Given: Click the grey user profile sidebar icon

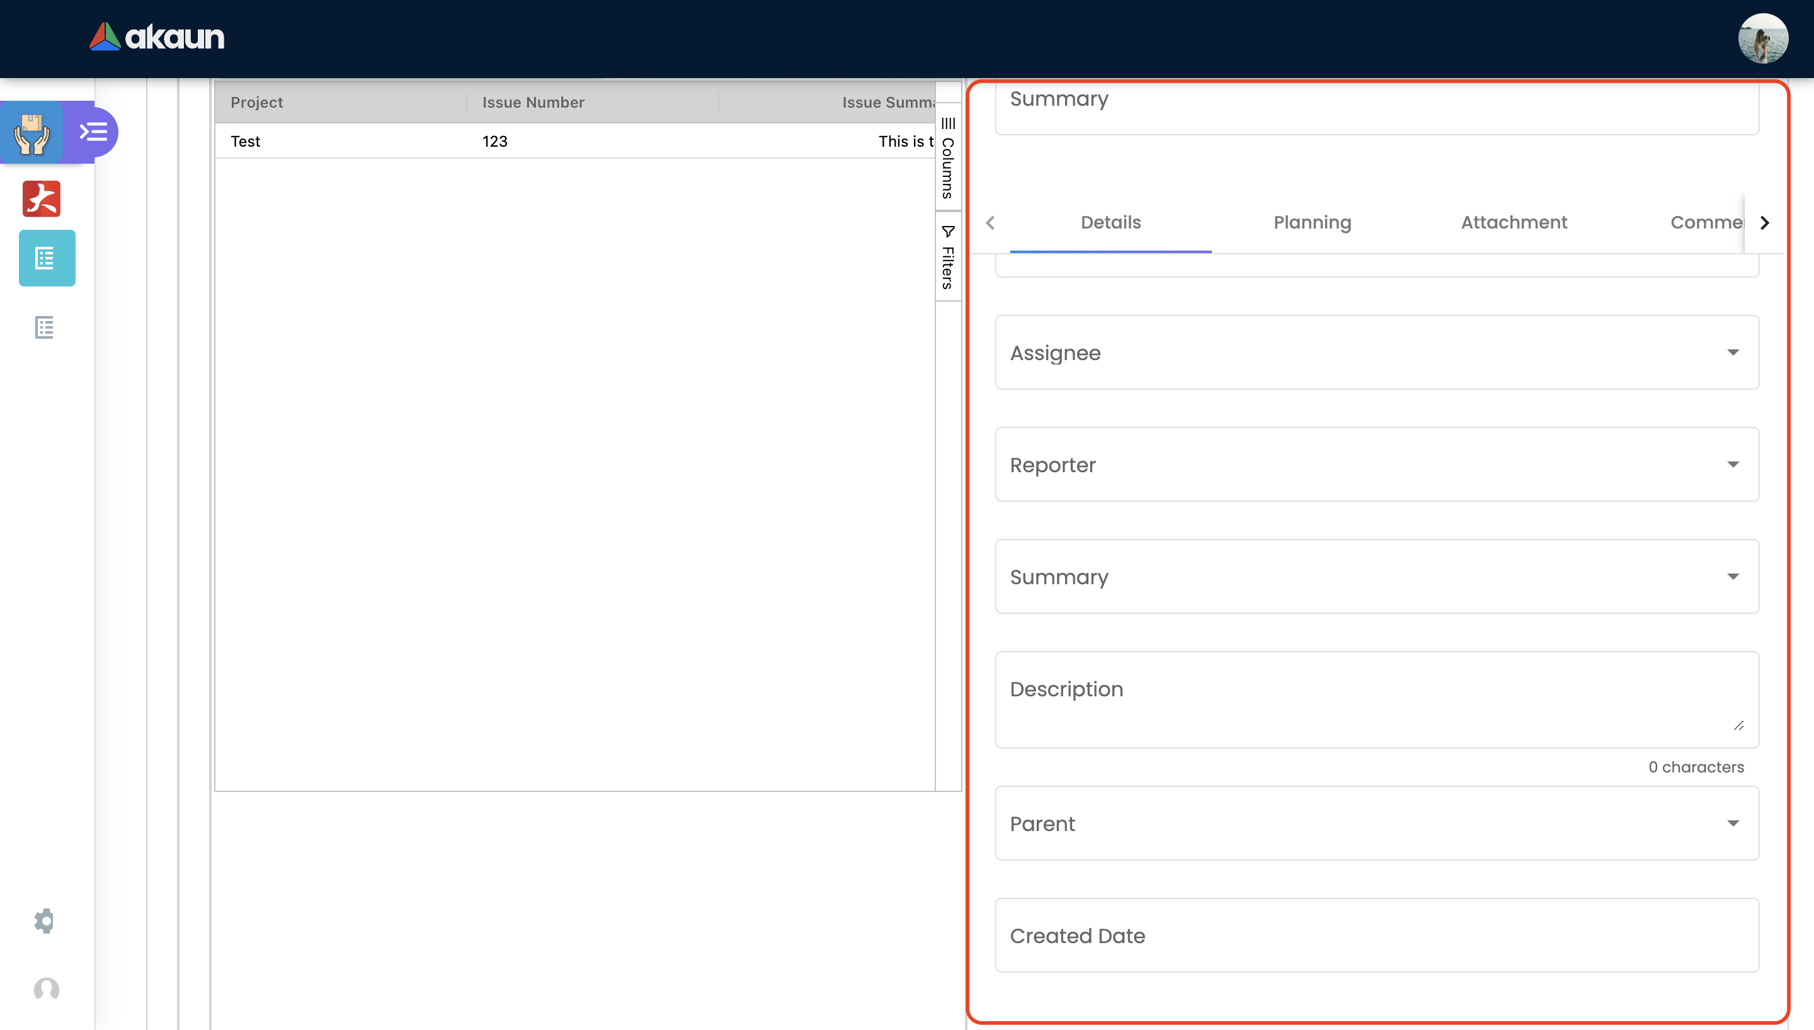Looking at the screenshot, I should 47,989.
